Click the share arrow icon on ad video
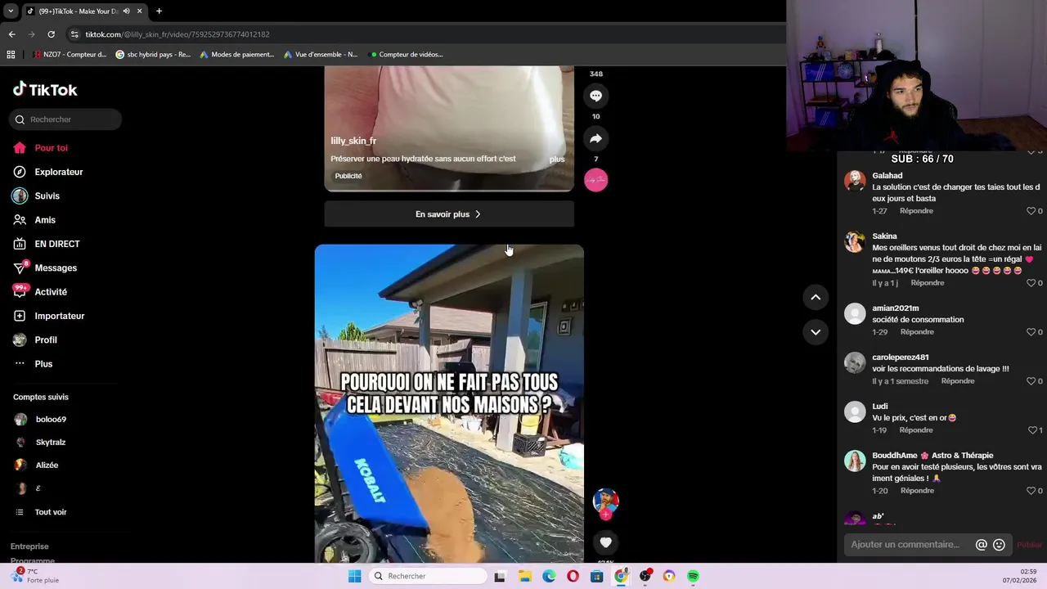Image resolution: width=1047 pixels, height=589 pixels. click(595, 138)
